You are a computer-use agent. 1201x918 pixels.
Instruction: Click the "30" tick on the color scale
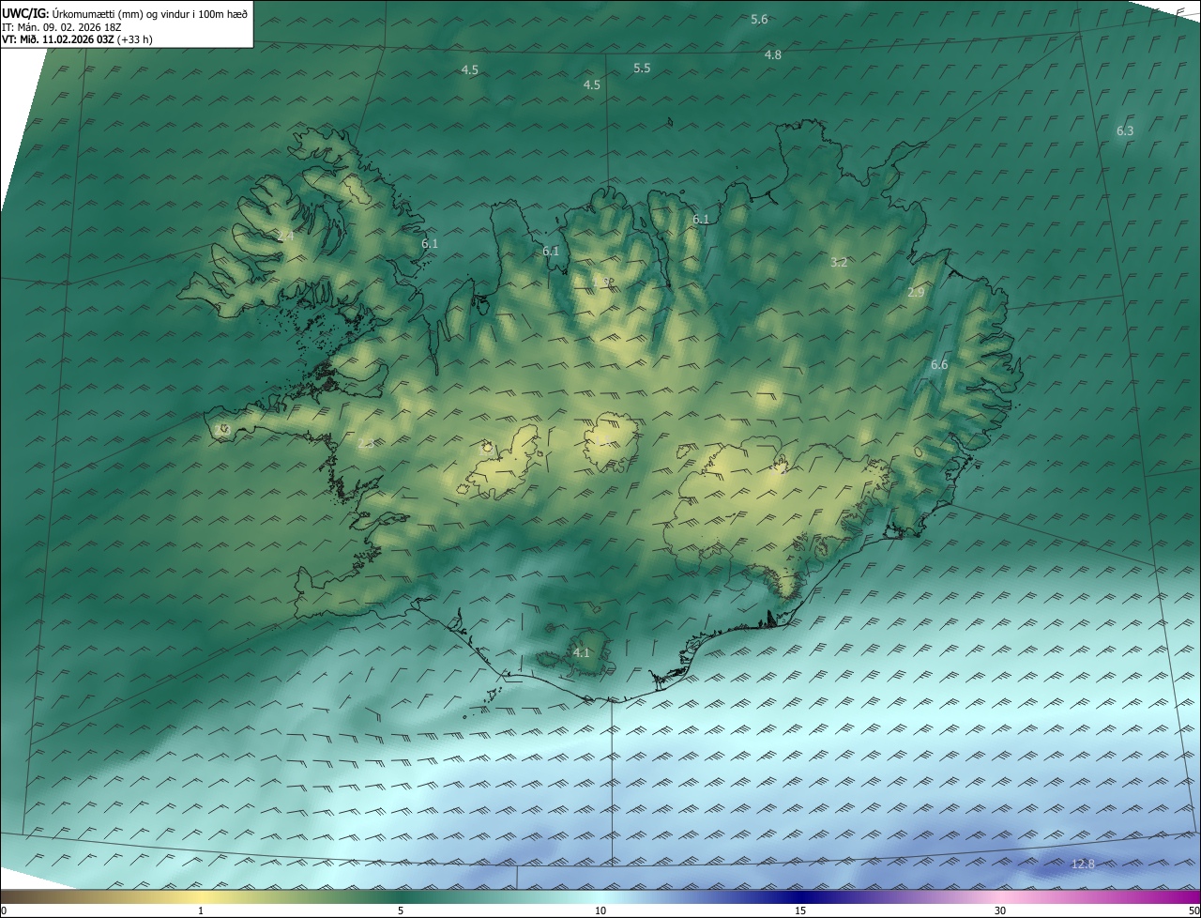1000,910
